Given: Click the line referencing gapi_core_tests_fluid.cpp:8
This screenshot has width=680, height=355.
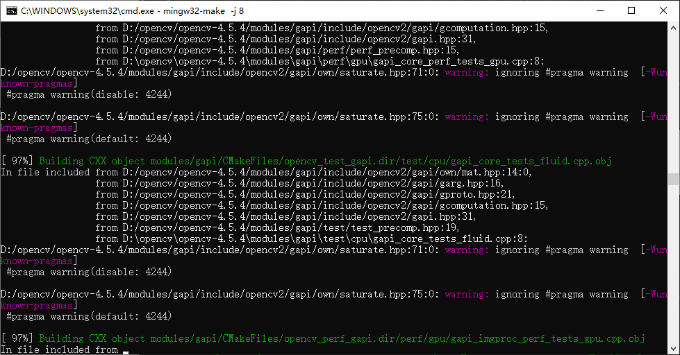Looking at the screenshot, I should pyautogui.click(x=311, y=239).
